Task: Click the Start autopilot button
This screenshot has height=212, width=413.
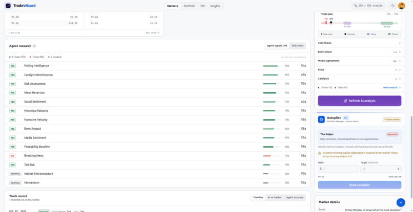Action: [x=360, y=185]
